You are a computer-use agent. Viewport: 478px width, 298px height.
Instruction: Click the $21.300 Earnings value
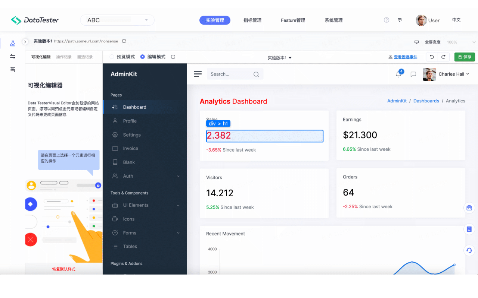(360, 135)
